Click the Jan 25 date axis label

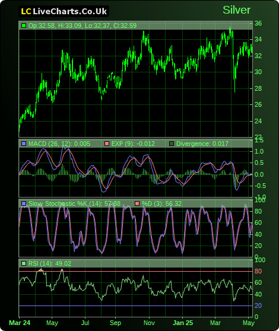tap(183, 323)
